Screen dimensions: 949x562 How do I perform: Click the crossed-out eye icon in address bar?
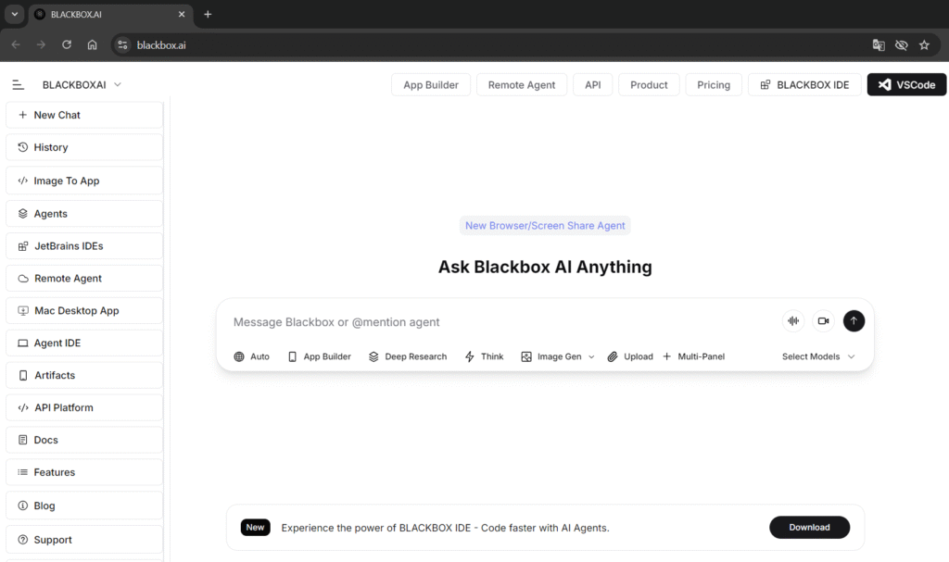(x=901, y=44)
